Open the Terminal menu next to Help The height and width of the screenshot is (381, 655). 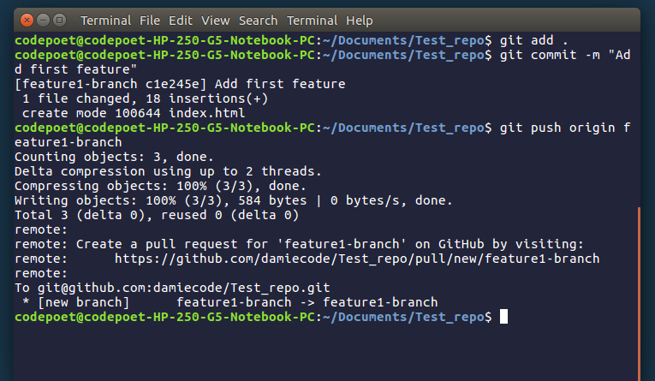tap(312, 21)
